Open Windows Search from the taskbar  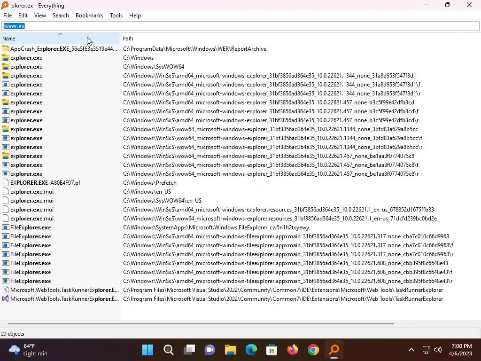click(169, 350)
